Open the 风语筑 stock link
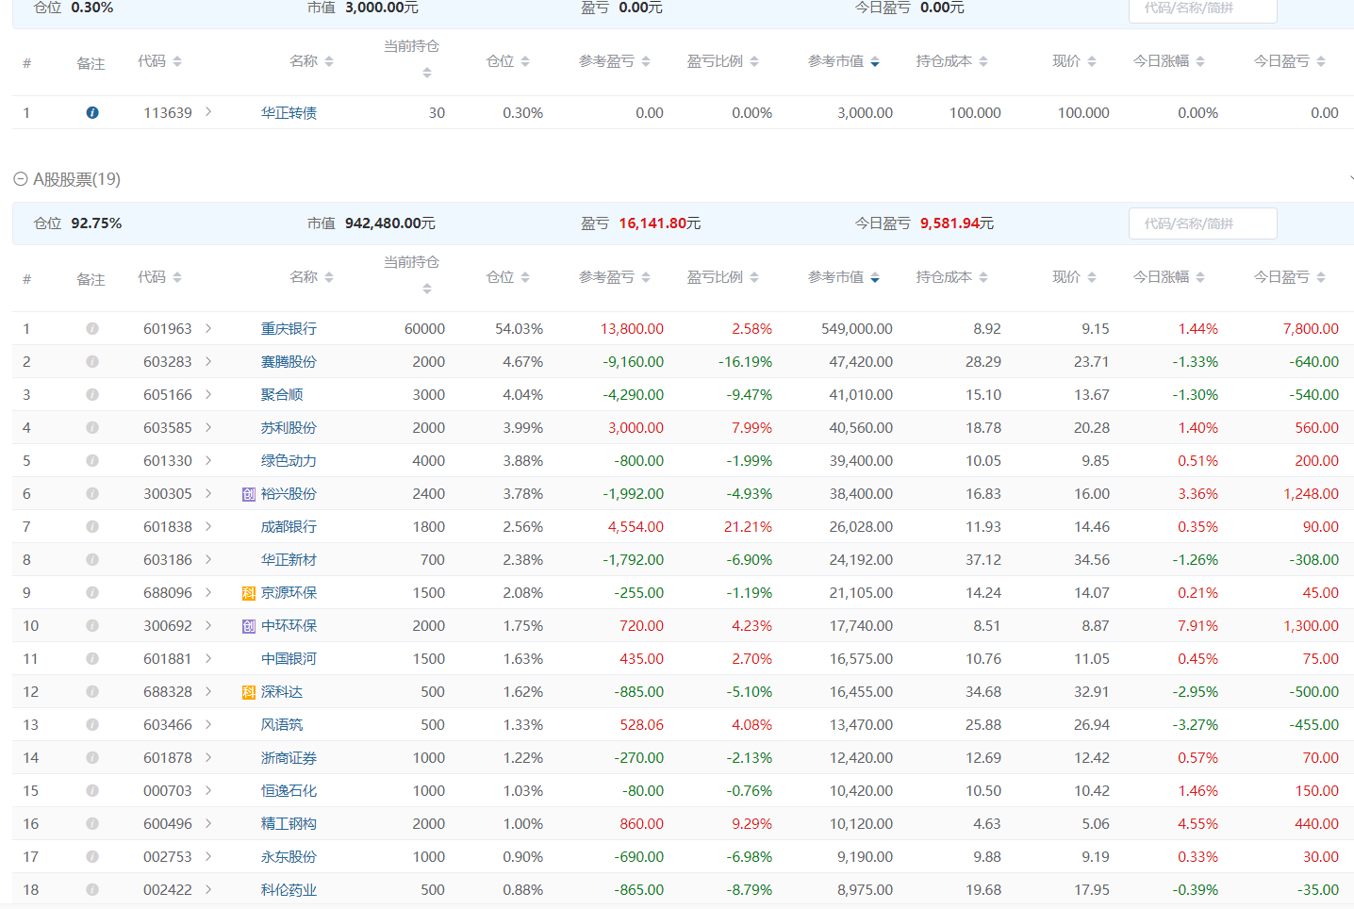 coord(282,724)
